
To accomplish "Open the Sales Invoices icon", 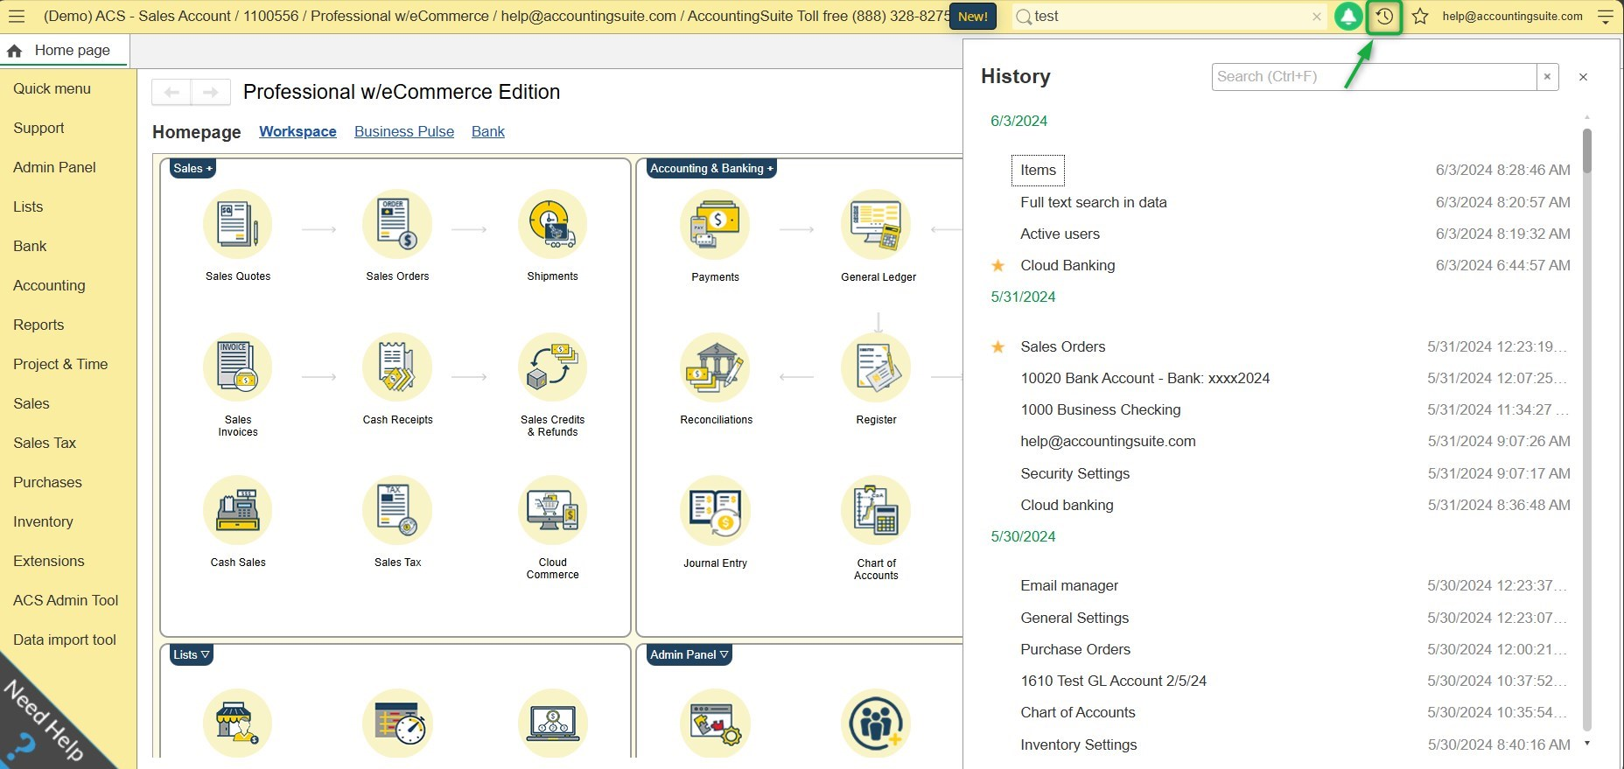I will (238, 367).
